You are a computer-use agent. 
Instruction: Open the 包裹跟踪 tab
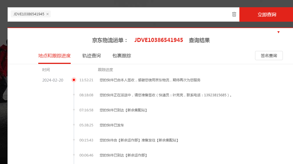[122, 56]
